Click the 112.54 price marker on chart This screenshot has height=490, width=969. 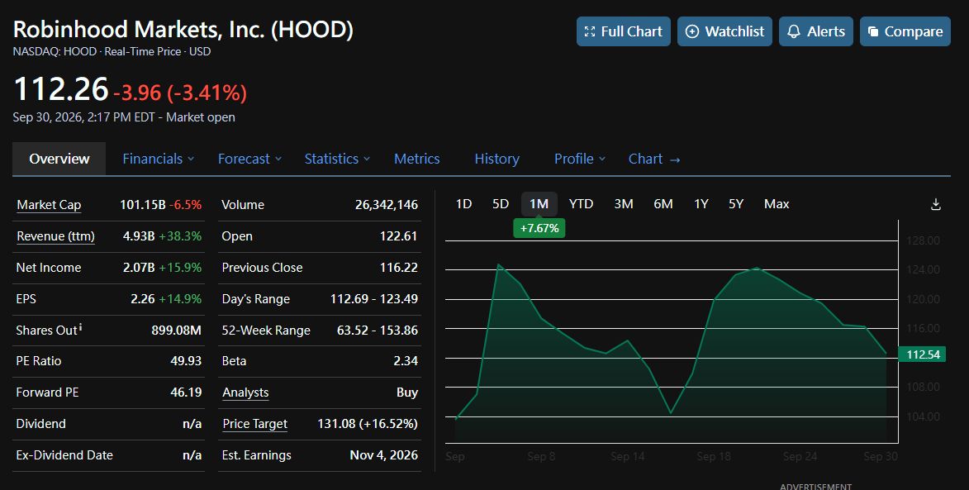[x=922, y=354]
